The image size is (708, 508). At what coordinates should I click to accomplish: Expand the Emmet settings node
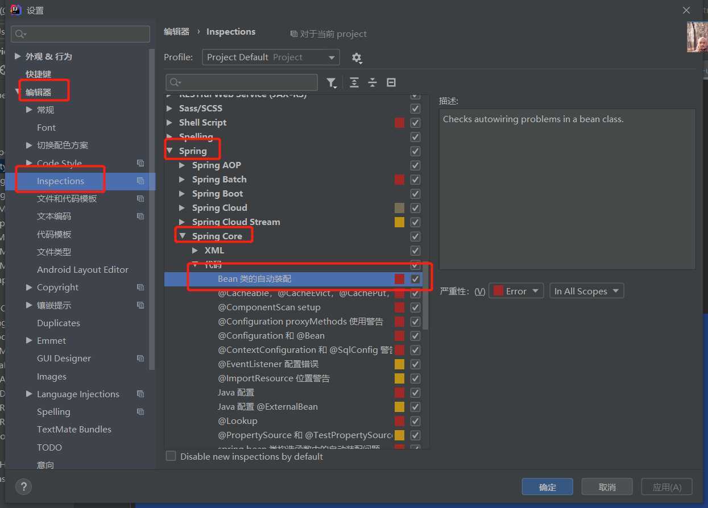point(29,340)
